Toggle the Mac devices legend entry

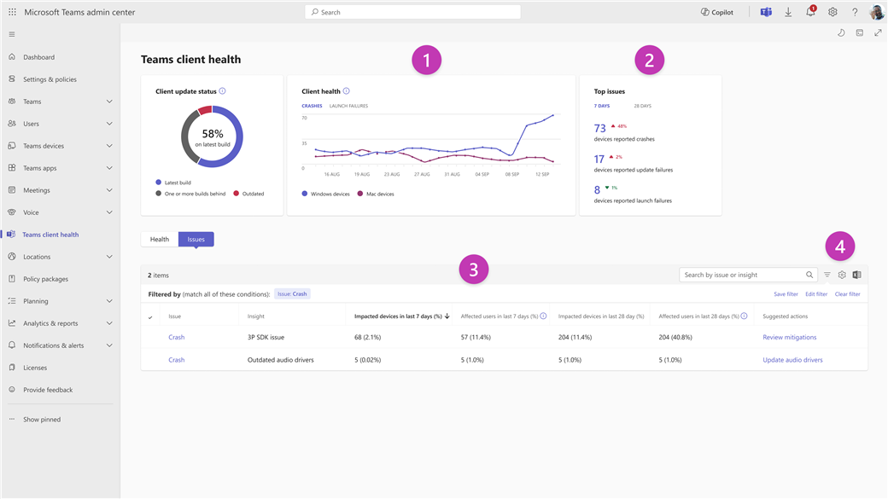tap(375, 194)
